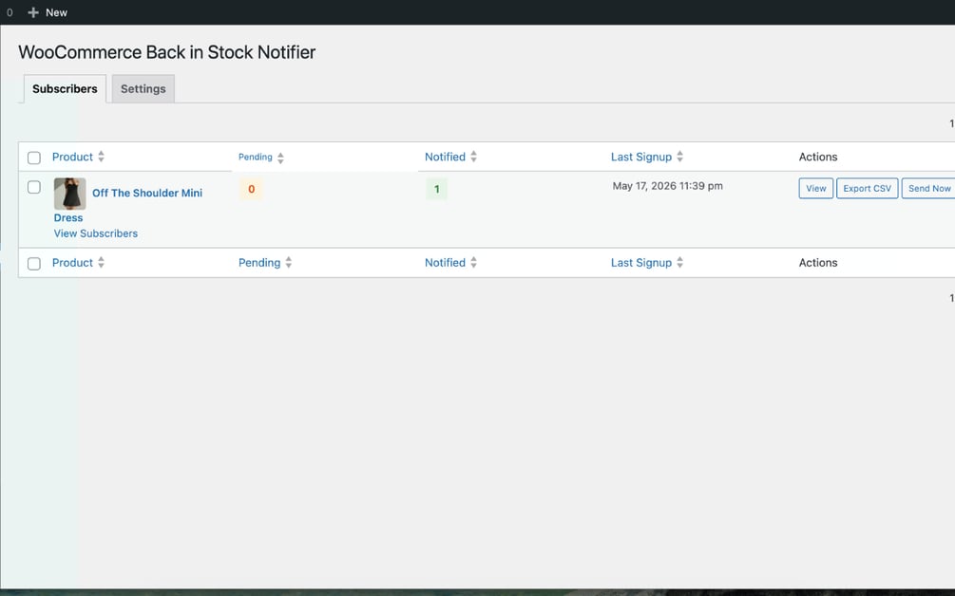Viewport: 955px width, 596px height.
Task: Click sort arrows beside top Last Signup header
Action: 679,157
